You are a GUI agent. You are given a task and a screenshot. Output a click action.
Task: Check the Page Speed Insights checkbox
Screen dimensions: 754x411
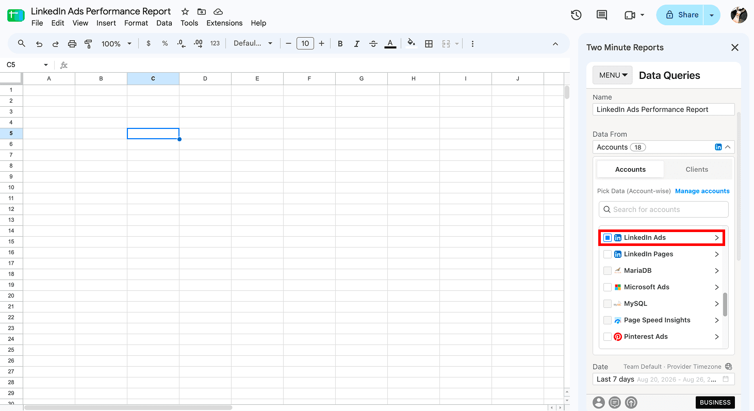(608, 320)
